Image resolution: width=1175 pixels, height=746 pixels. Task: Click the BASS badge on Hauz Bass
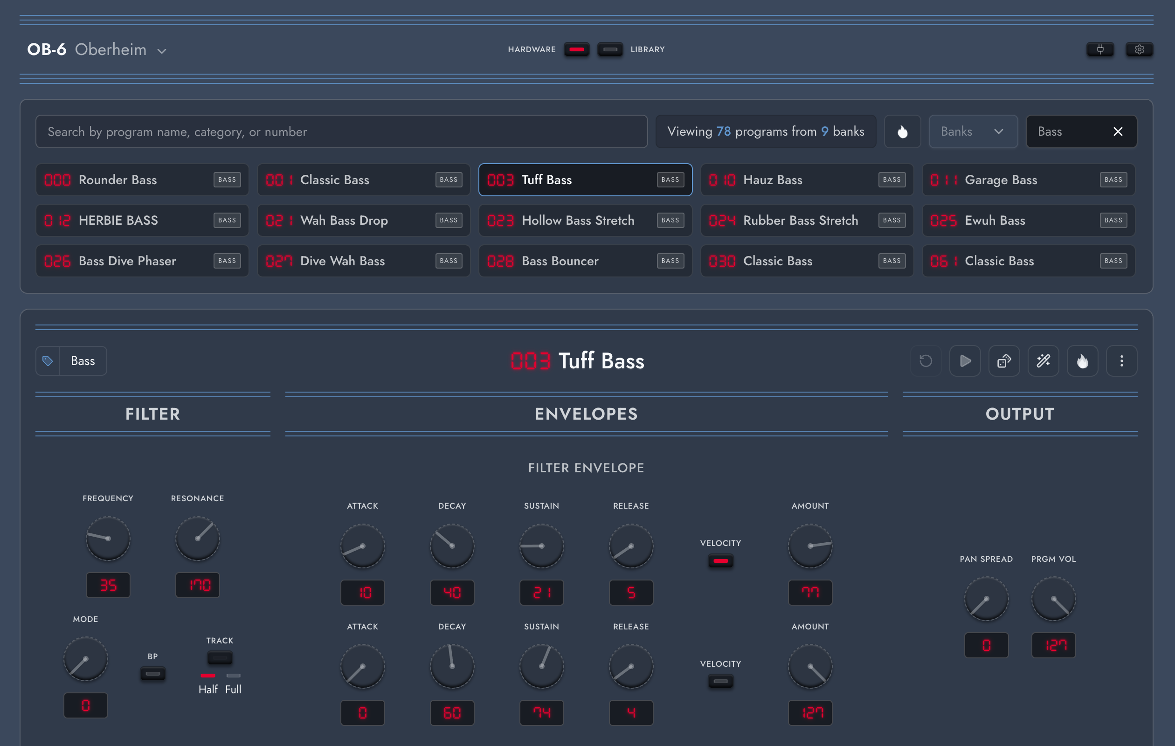pyautogui.click(x=891, y=180)
